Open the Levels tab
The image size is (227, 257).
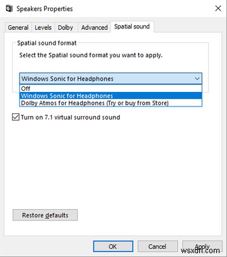tap(43, 28)
